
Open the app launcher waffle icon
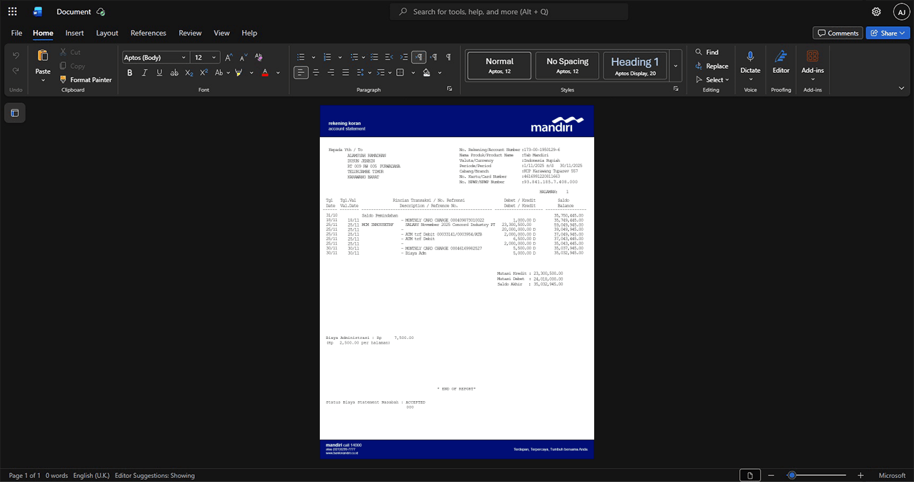[x=12, y=11]
